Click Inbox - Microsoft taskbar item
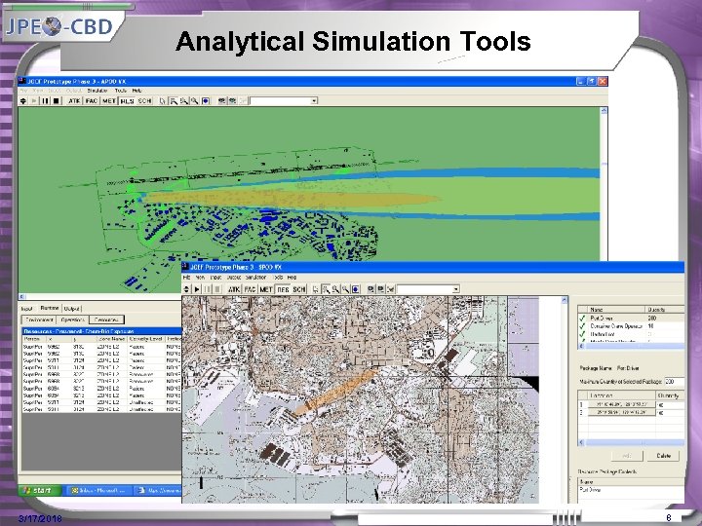The height and width of the screenshot is (526, 702). point(98,490)
